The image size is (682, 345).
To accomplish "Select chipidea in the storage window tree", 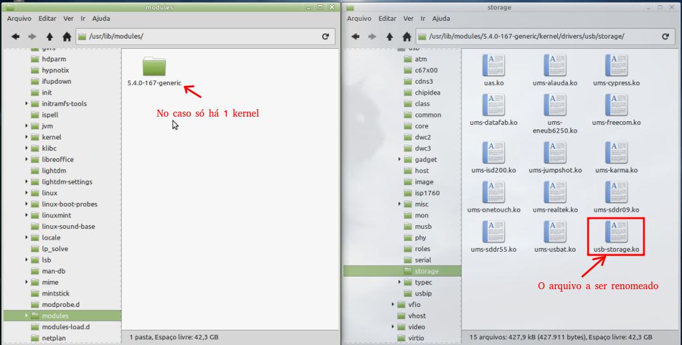I will coord(428,92).
